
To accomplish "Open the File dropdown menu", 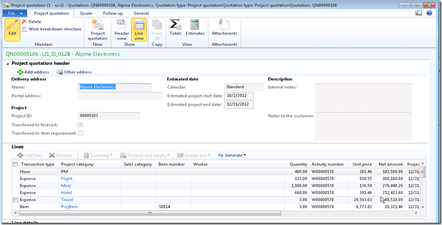I will (14, 13).
